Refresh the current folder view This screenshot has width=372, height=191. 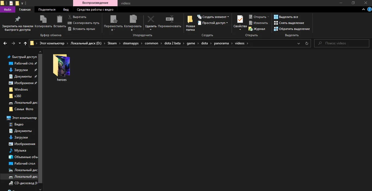(307, 43)
